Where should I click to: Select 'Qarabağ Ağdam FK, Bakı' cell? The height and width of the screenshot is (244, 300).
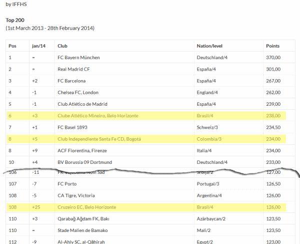(x=83, y=219)
